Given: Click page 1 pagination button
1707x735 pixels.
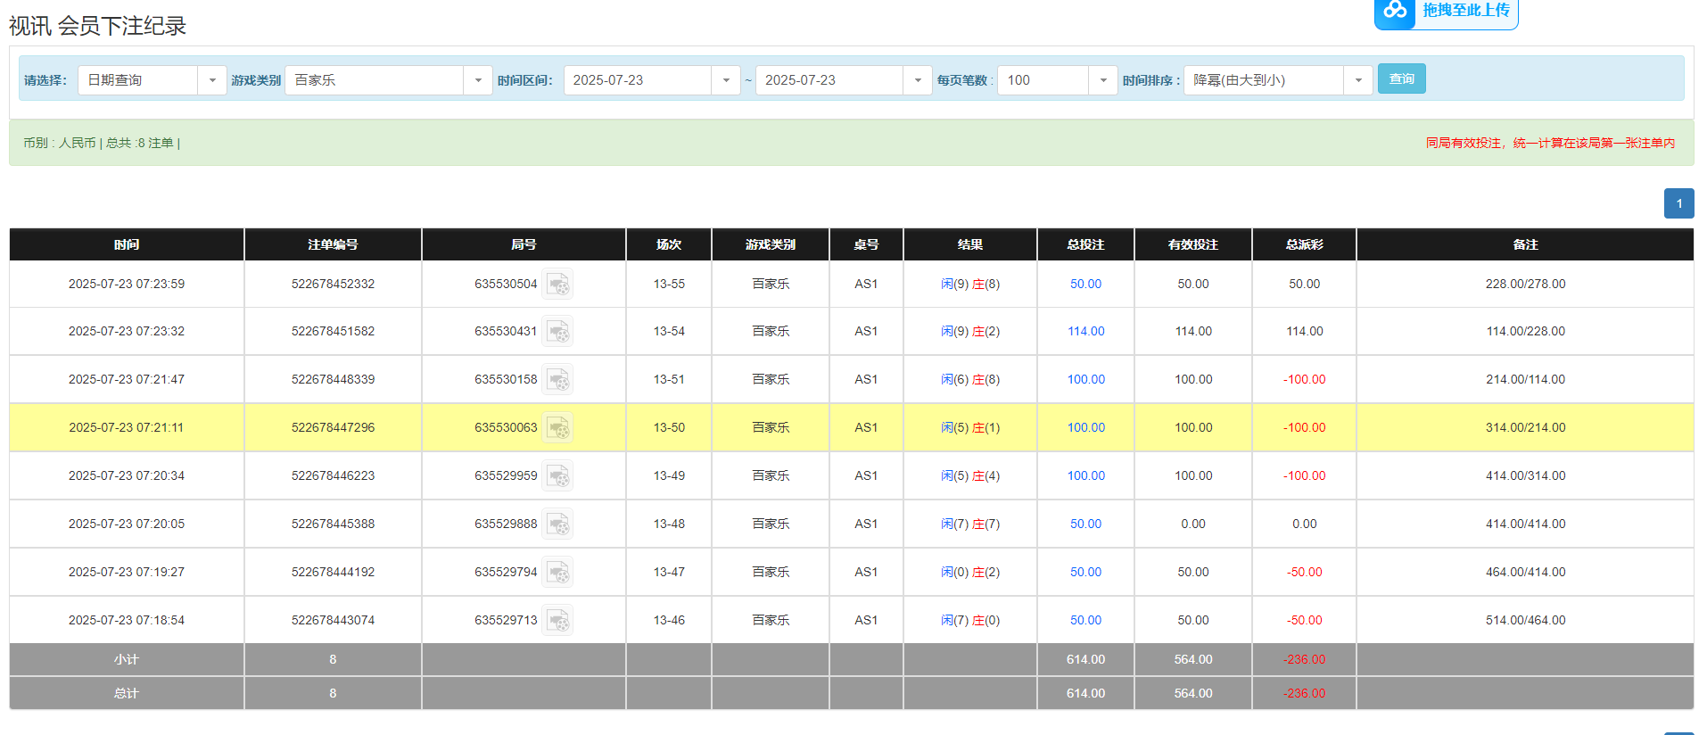Looking at the screenshot, I should coord(1678,203).
